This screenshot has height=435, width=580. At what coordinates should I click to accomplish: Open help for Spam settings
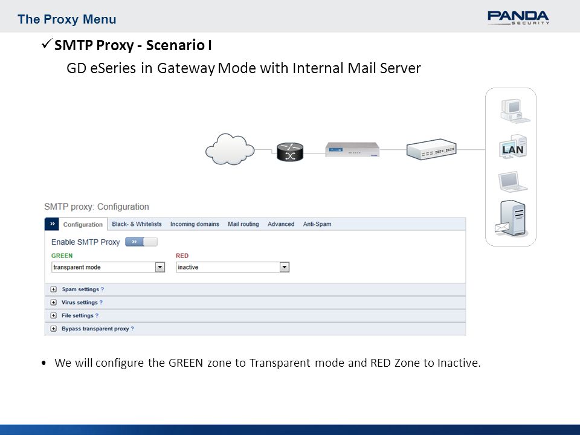click(103, 289)
